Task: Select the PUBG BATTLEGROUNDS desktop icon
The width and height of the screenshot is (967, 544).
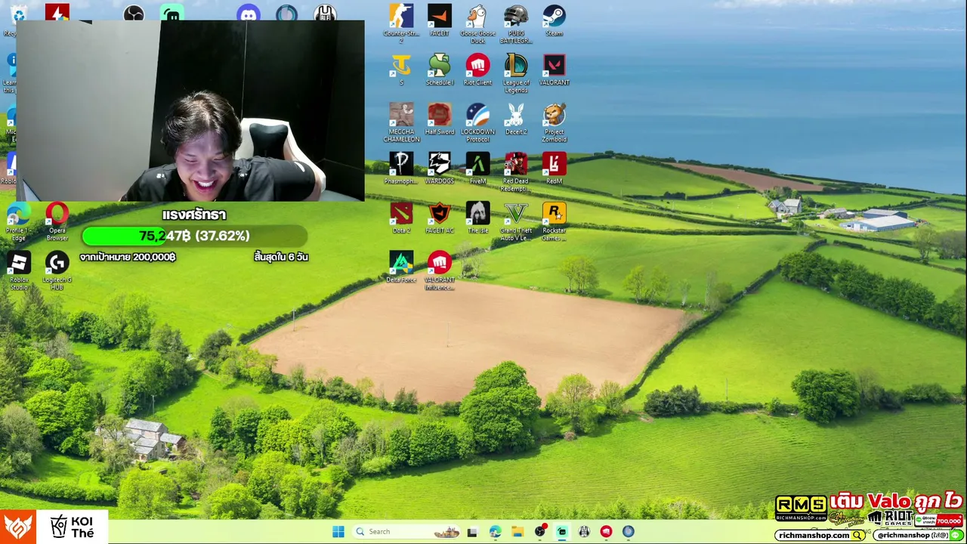Action: (516, 23)
